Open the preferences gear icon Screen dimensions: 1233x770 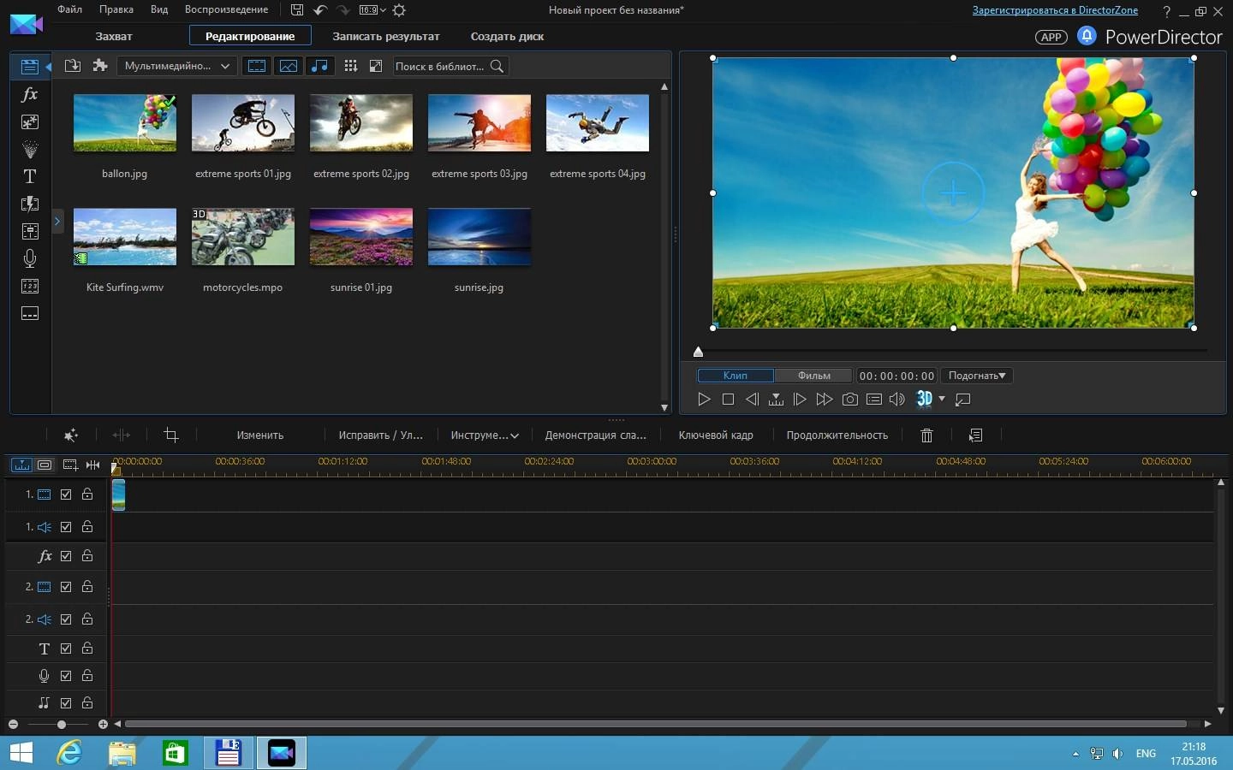(x=399, y=10)
